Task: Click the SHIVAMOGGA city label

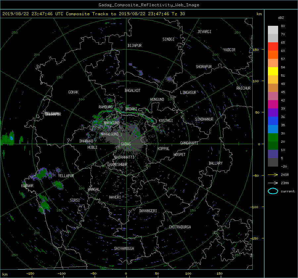Action: (x=124, y=249)
